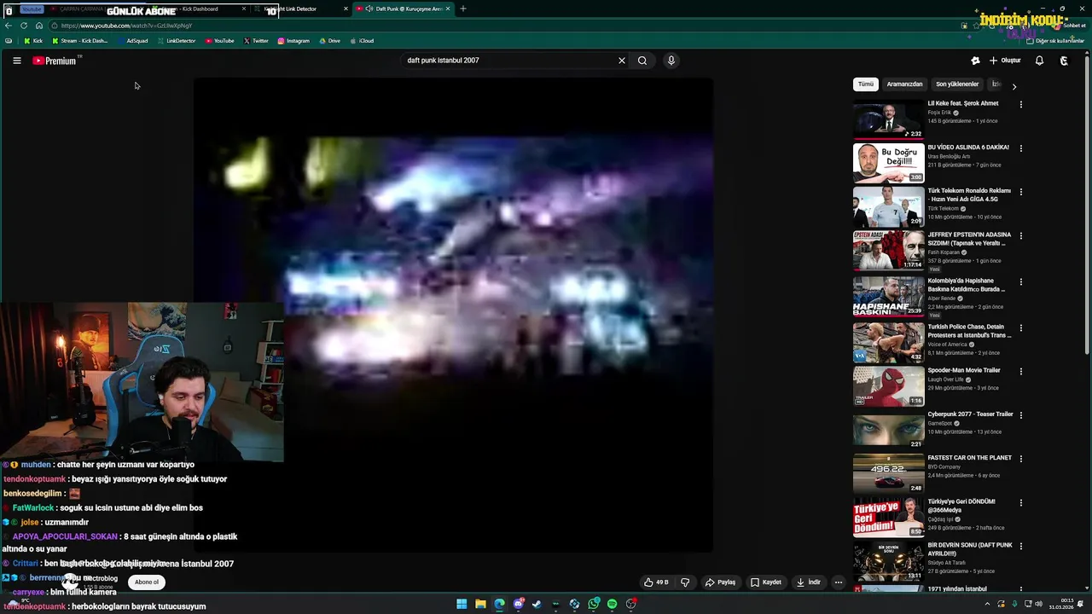Open the Drive bookmark
This screenshot has height=614, width=1092.
click(x=329, y=41)
